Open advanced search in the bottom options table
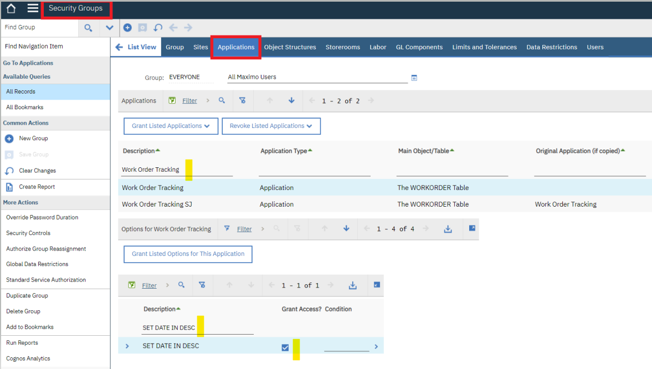652x369 pixels. 181,285
